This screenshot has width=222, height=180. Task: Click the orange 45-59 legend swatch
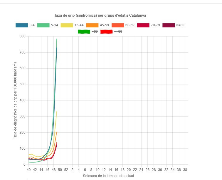click(x=92, y=25)
